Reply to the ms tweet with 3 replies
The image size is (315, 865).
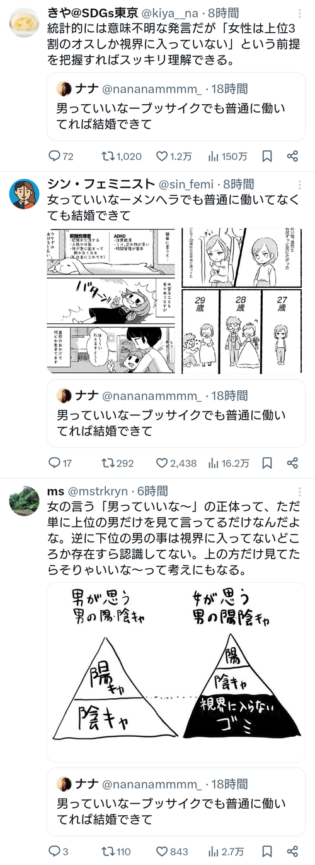pos(59,851)
